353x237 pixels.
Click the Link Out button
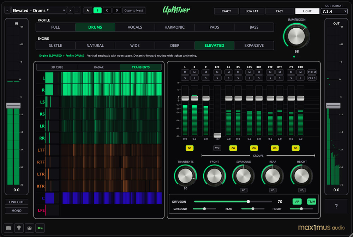coord(17,202)
